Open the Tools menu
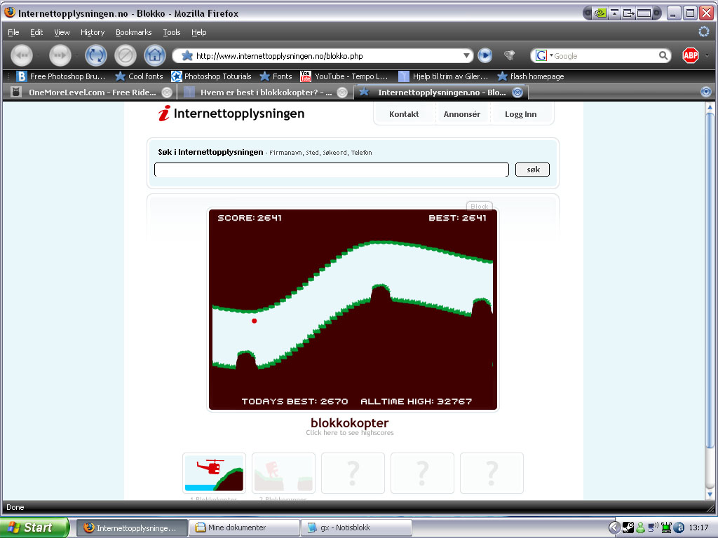The height and width of the screenshot is (538, 718). point(172,32)
